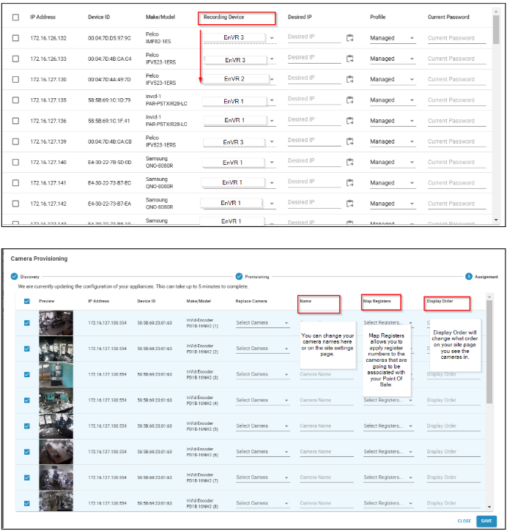Open Recording Device dropdown for 172.16.127.135
The image size is (507, 531).
(x=273, y=101)
